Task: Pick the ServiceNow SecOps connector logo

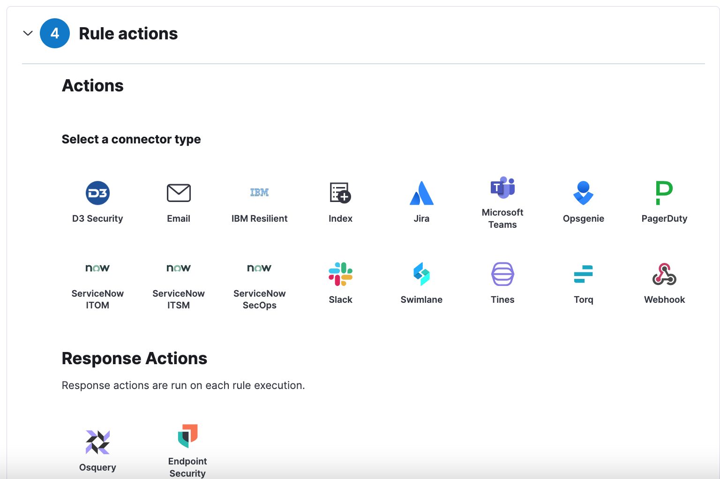Action: pos(259,268)
